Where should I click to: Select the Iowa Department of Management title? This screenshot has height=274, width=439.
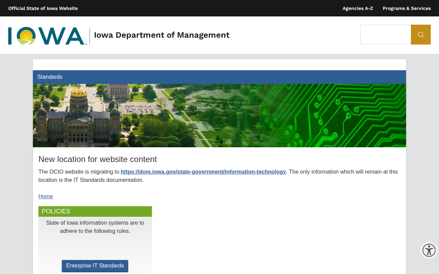pos(162,35)
